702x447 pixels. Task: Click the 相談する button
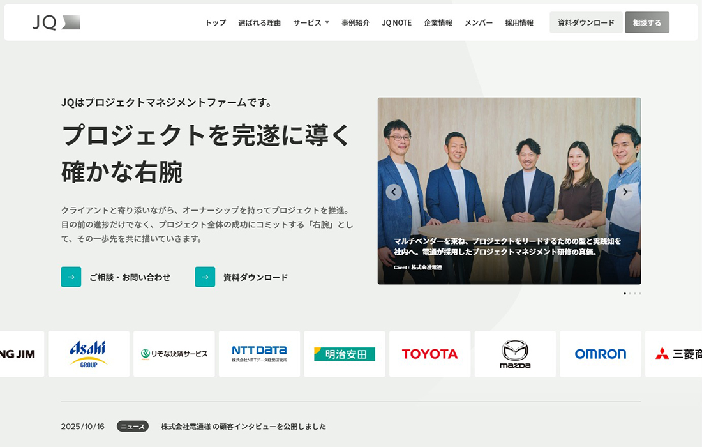click(x=646, y=22)
